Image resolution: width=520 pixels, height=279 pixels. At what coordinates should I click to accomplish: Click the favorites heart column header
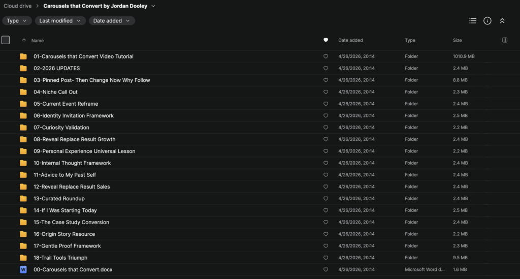click(326, 40)
